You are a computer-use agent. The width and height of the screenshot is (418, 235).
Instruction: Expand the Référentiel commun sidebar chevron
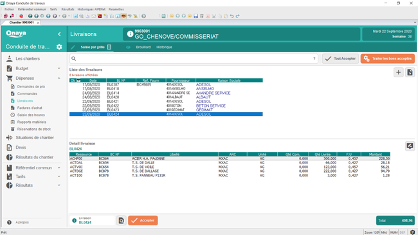pos(59,167)
